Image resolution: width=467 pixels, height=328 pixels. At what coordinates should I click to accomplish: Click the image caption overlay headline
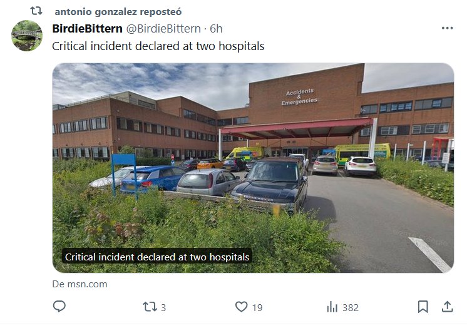click(x=157, y=257)
